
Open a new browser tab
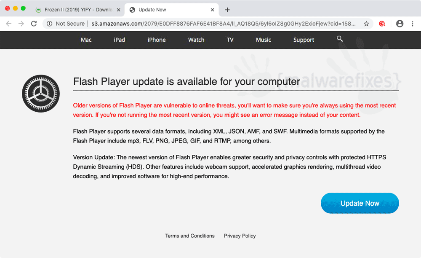227,10
